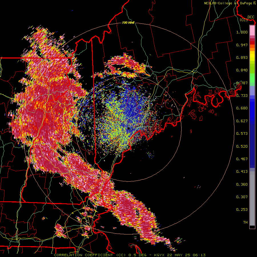Click the TH threshold label on the scale
The height and width of the screenshot is (257, 257).
245,222
